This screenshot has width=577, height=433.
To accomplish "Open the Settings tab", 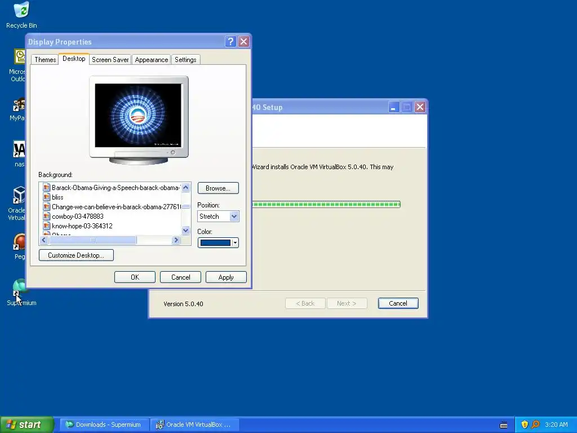I will [185, 60].
